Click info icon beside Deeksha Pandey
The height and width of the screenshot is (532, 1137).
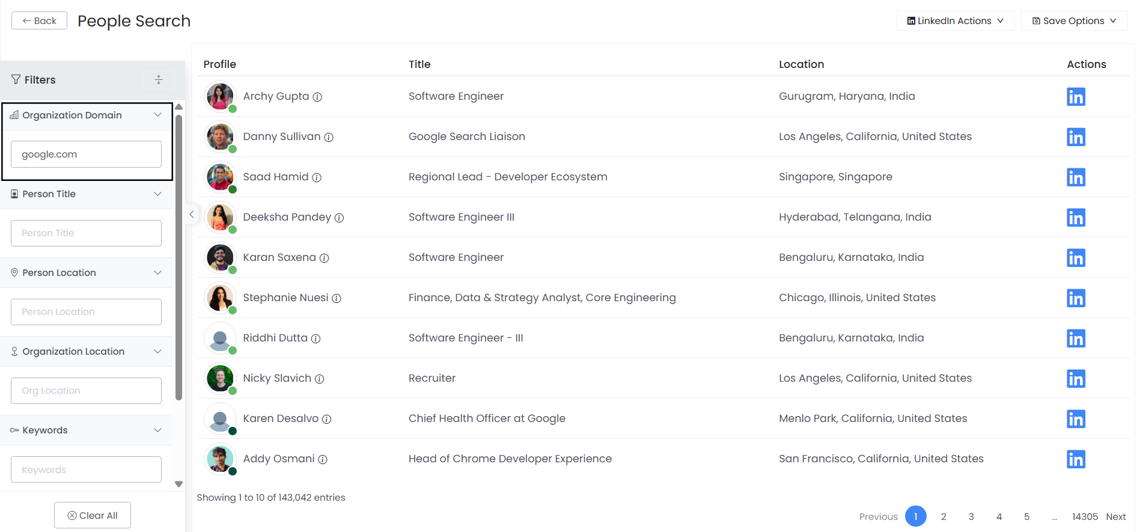(339, 218)
